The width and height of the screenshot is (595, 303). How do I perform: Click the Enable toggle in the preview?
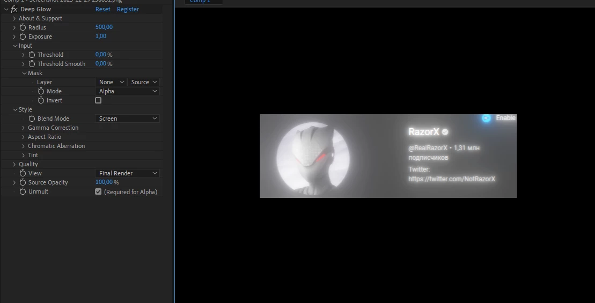pos(486,118)
